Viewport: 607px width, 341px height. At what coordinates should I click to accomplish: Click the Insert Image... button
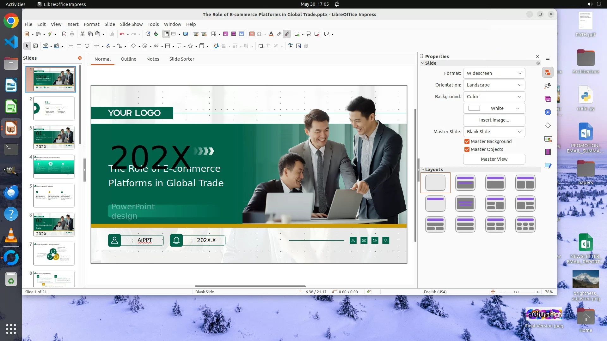(494, 120)
